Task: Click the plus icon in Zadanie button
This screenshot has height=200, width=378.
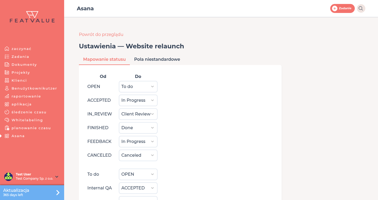Action: [x=335, y=8]
